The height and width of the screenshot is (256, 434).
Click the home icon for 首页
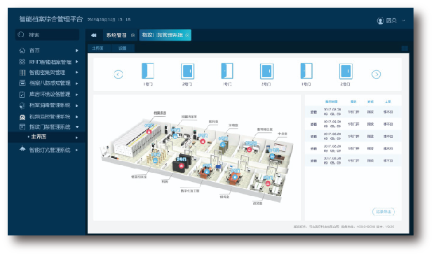tap(22, 50)
